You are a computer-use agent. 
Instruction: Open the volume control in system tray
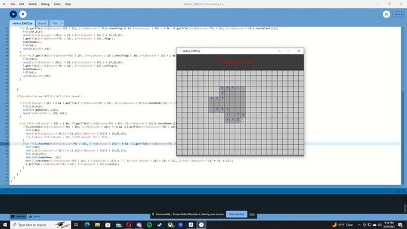click(380, 225)
